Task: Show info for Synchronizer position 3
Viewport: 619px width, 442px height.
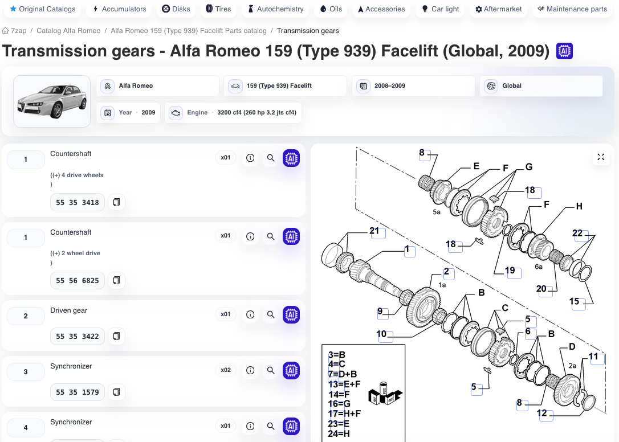Action: 250,370
